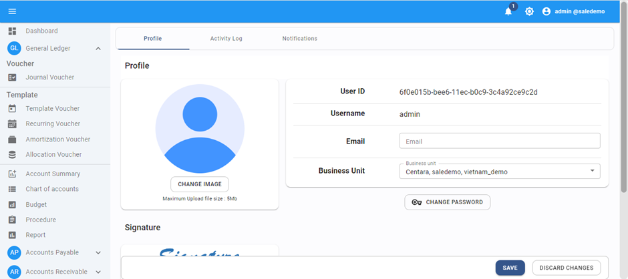This screenshot has height=279, width=628.
Task: Click the Email input field
Action: pyautogui.click(x=499, y=141)
